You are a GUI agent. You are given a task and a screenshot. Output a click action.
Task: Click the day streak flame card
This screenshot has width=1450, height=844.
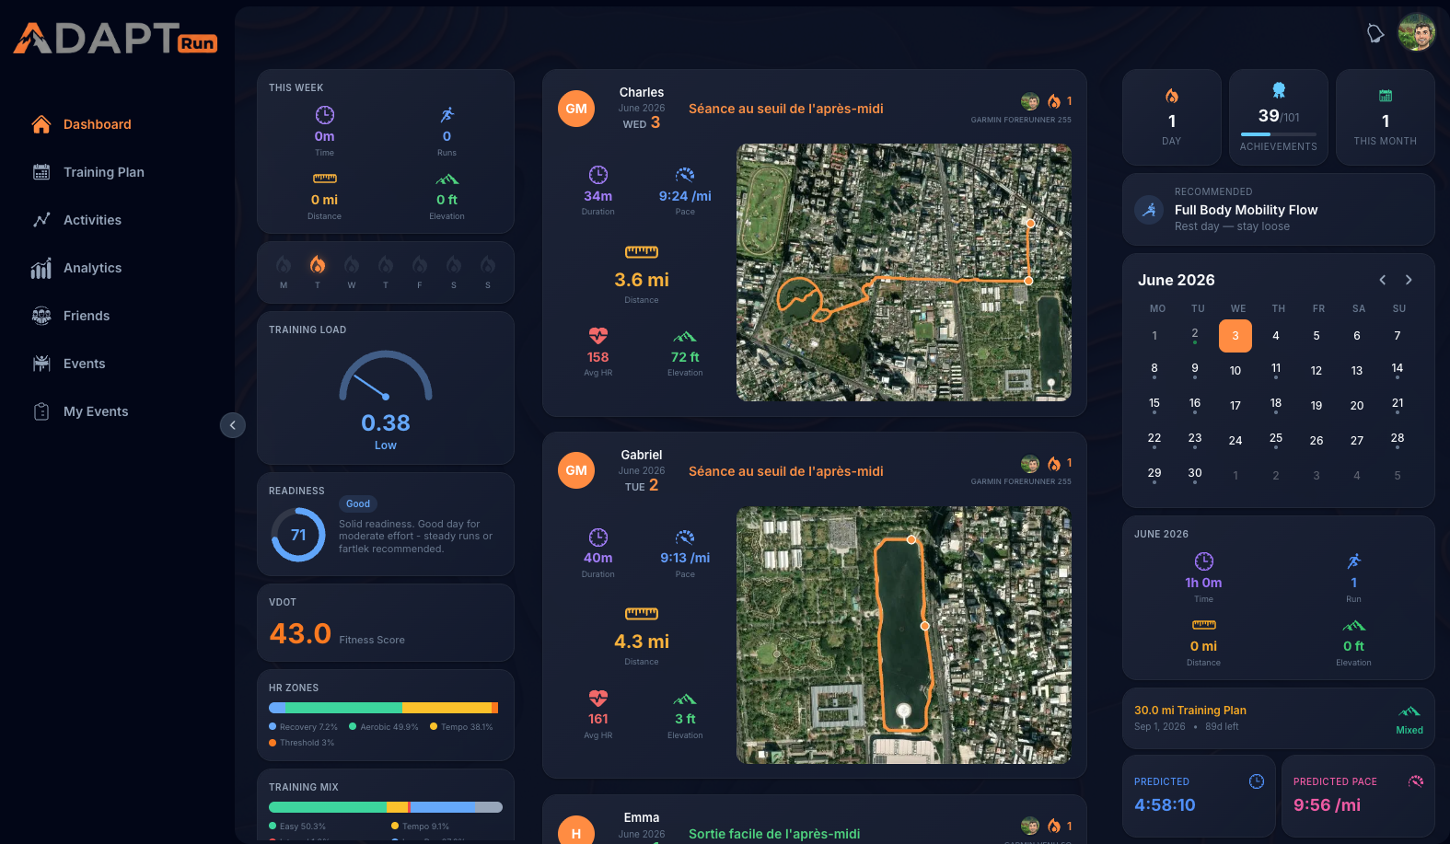click(1172, 118)
